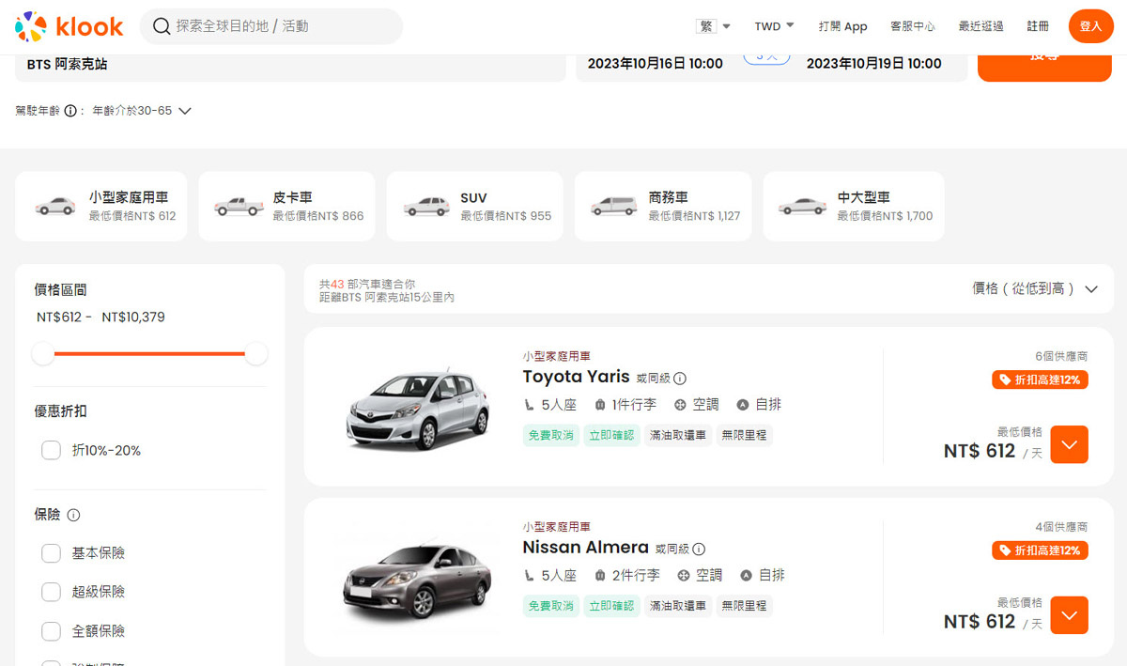Viewport: 1127px width, 666px height.
Task: Click the Toyota Yaris air conditioning icon
Action: tap(681, 405)
